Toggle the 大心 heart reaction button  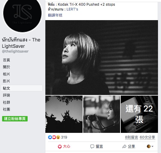[x=64, y=146]
